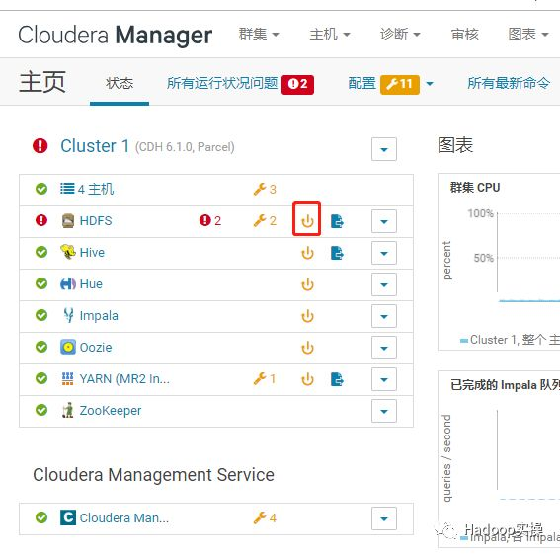Viewport: 560px width, 555px height.
Task: Click the HDFS service logo icon
Action: 68,220
